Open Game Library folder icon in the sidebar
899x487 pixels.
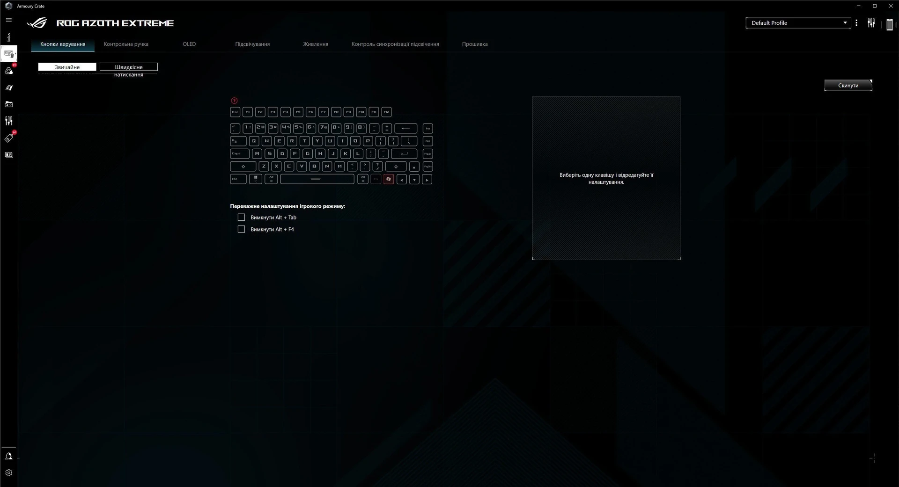tap(8, 104)
